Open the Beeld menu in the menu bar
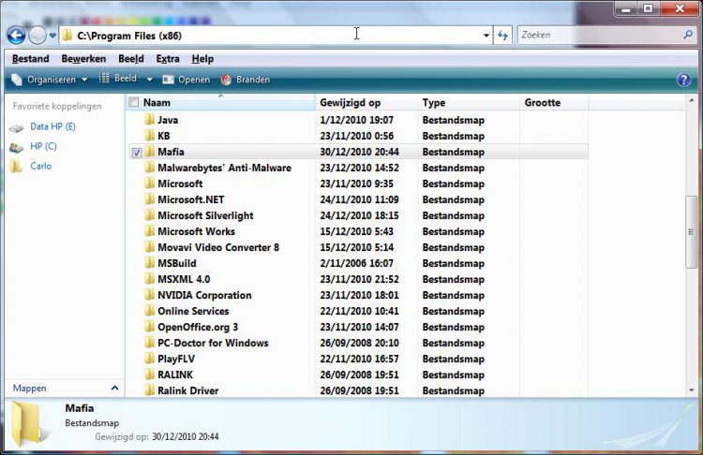This screenshot has width=703, height=455. 131,59
